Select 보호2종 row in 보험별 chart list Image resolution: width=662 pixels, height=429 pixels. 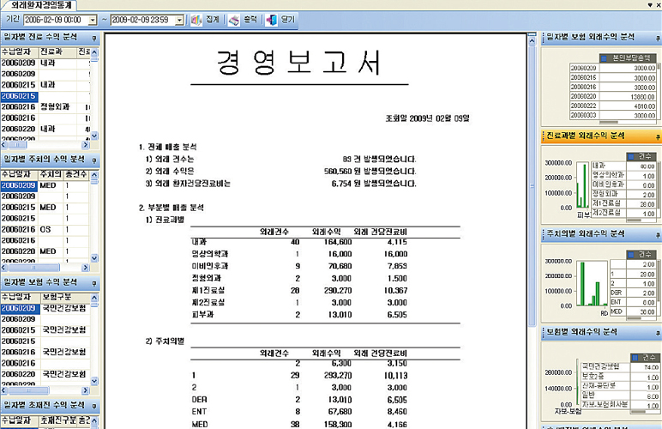click(620, 377)
